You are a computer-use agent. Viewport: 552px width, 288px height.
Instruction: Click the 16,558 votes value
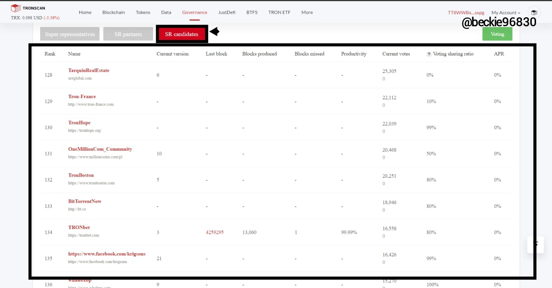pos(389,228)
